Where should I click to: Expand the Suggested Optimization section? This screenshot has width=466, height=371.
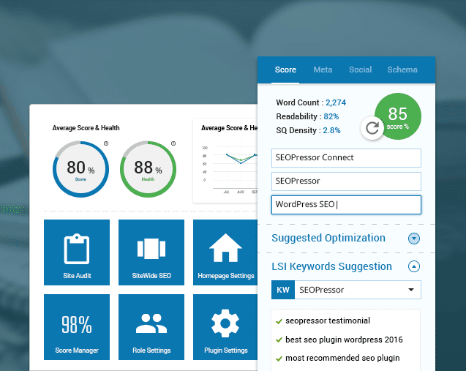tap(414, 238)
